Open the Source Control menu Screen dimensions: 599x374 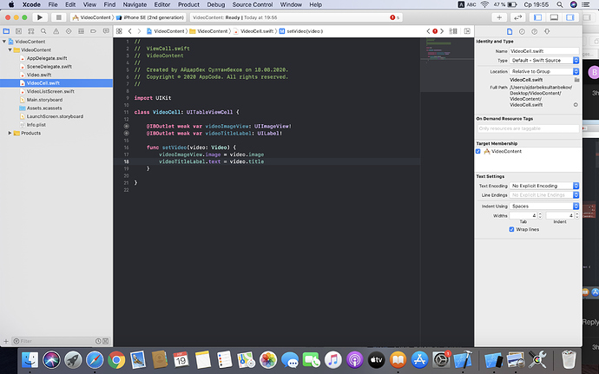(252, 4)
